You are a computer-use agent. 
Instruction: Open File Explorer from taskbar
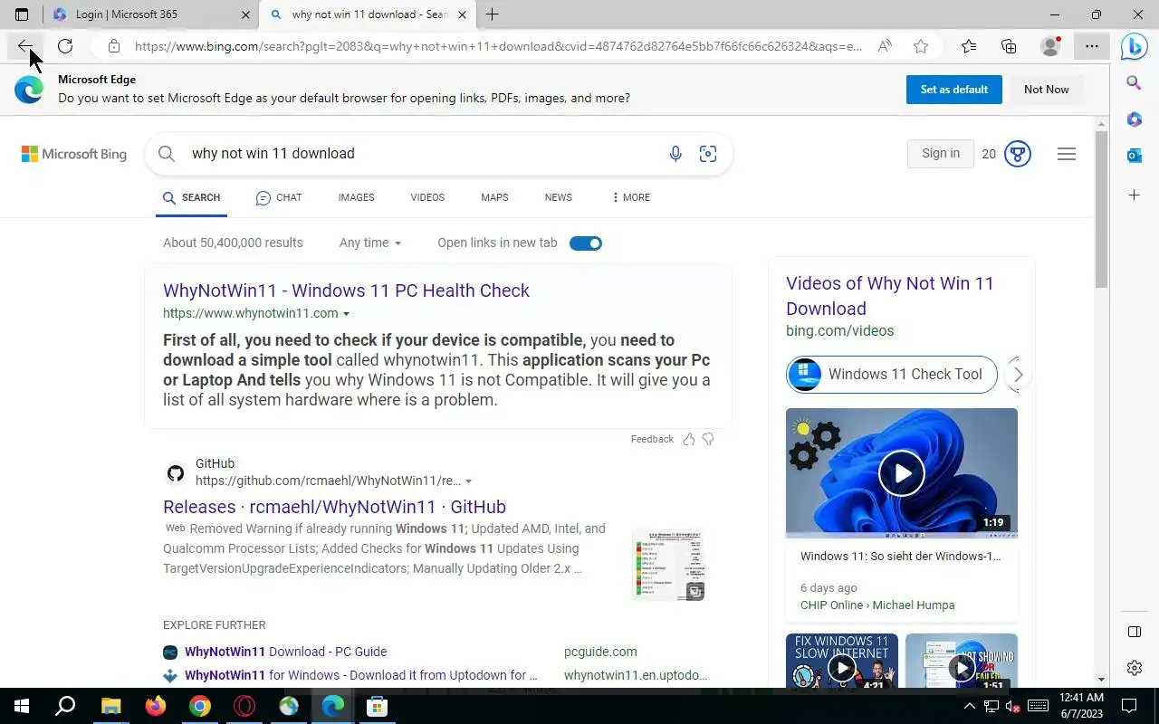(x=110, y=706)
